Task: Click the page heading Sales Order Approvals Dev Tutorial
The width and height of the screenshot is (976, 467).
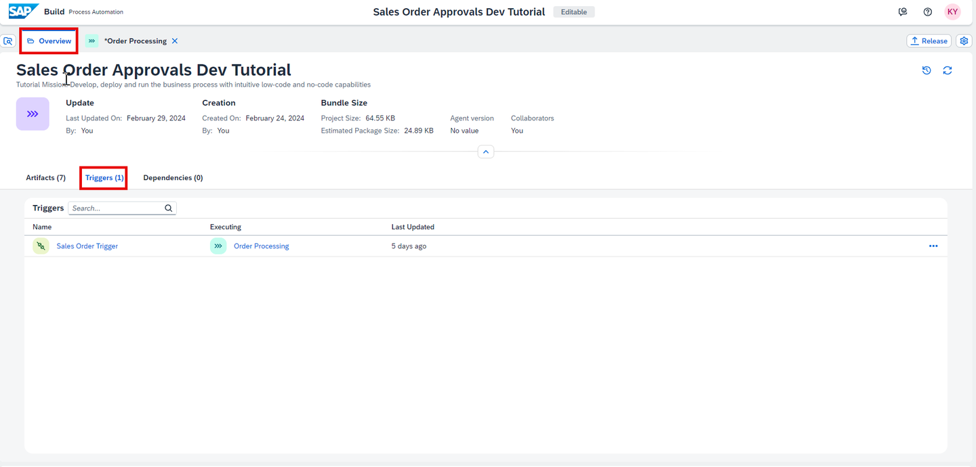Action: tap(154, 70)
